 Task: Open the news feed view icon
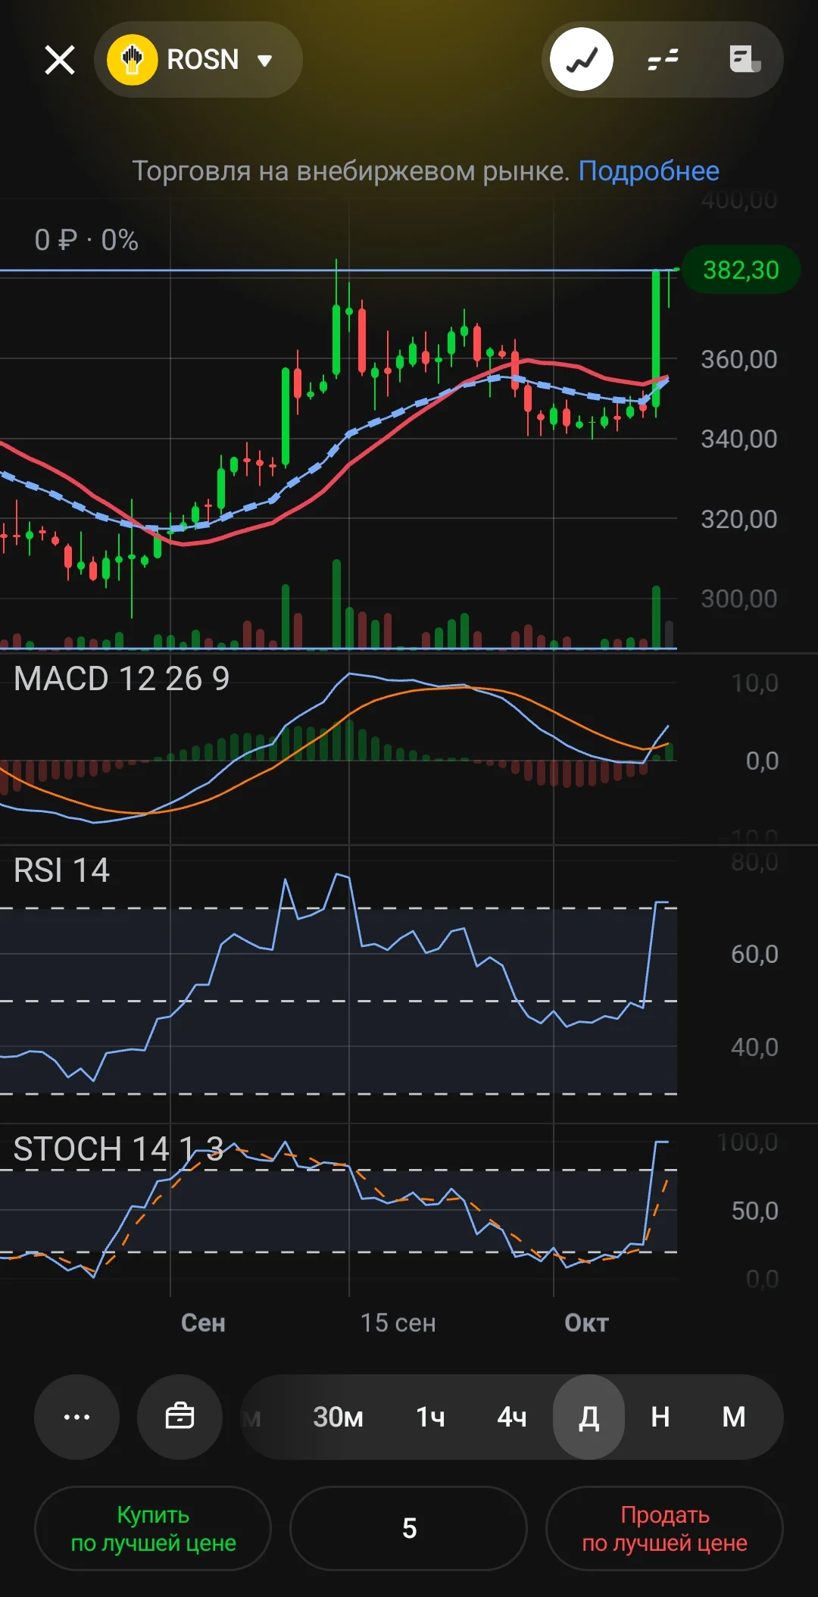pyautogui.click(x=745, y=59)
